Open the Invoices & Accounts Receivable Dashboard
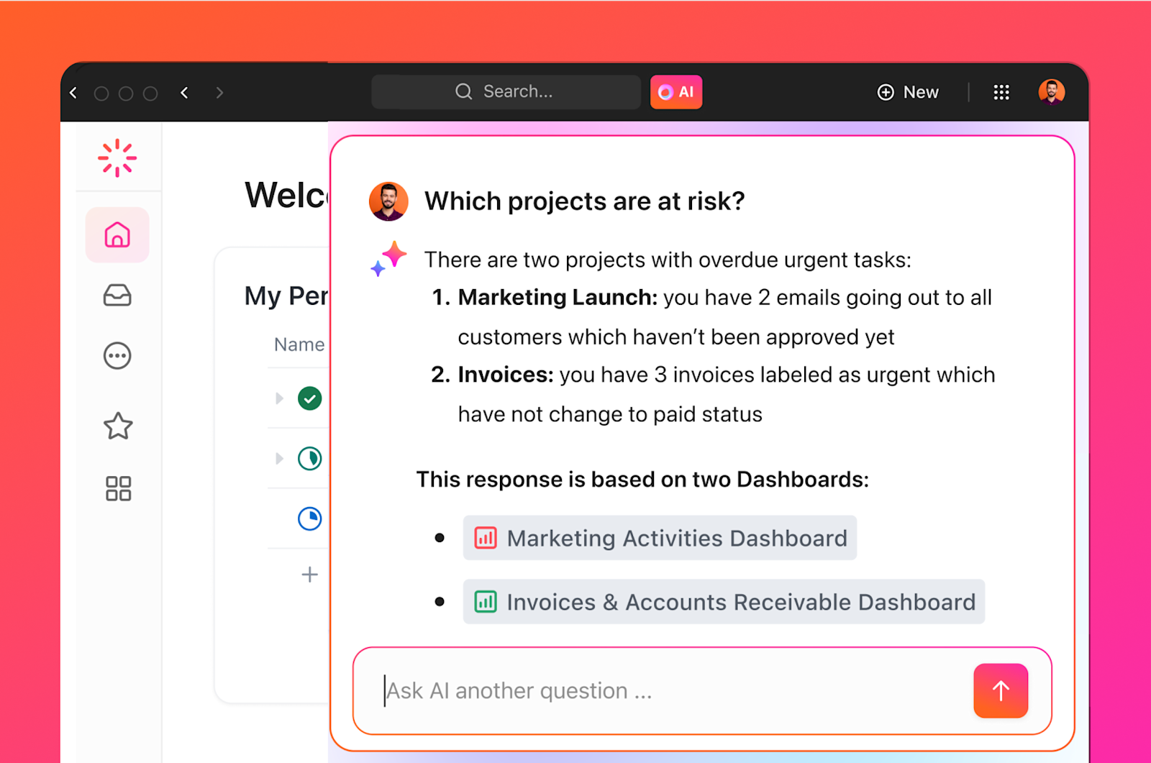 pos(723,602)
